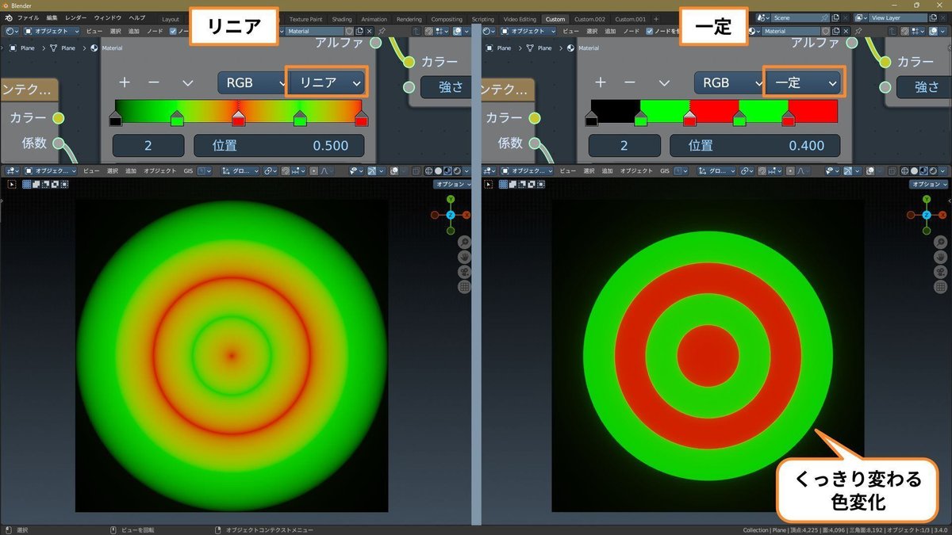This screenshot has height=535, width=952.
Task: Toggle ノードを使用 checkbox in left node editor
Action: [x=173, y=31]
